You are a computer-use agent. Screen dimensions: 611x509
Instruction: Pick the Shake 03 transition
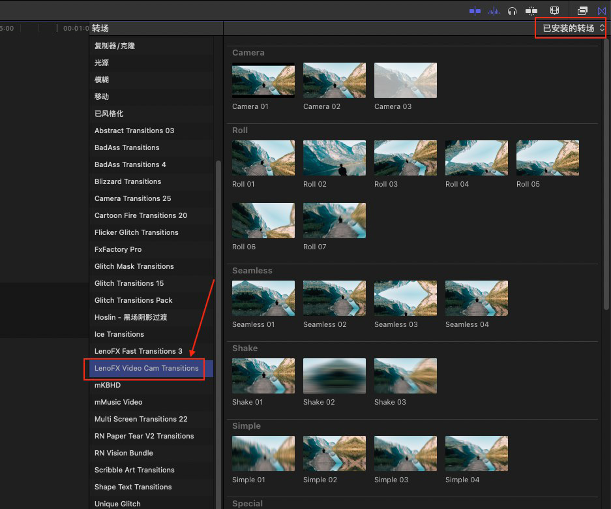point(405,376)
